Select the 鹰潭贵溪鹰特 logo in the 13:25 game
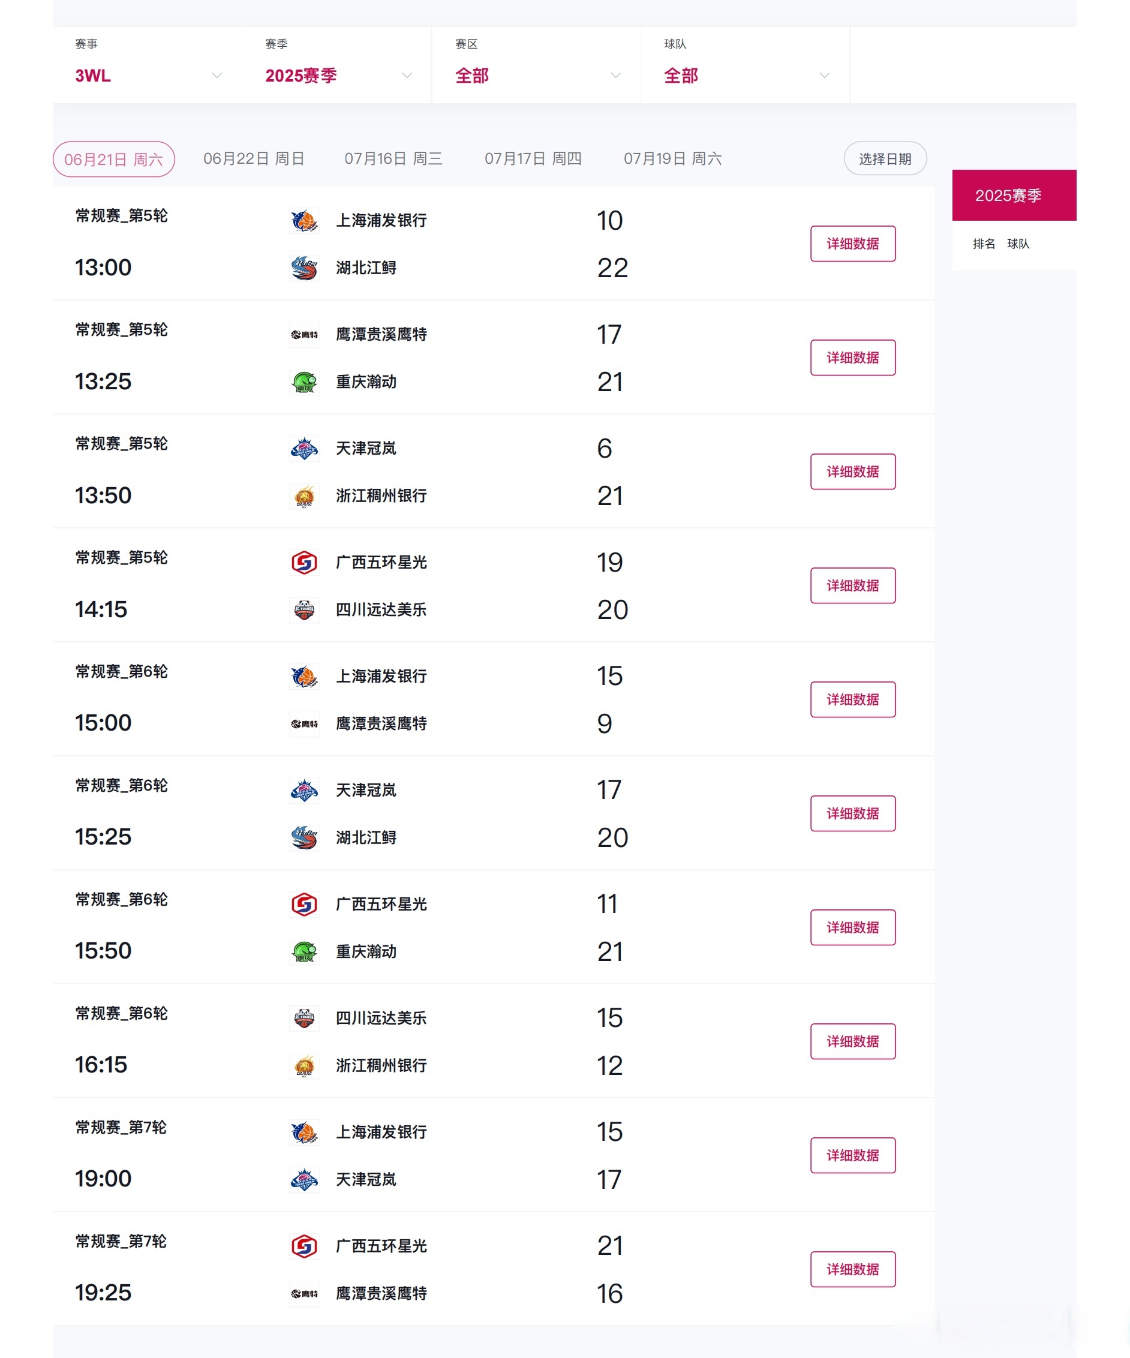Viewport: 1130px width, 1358px height. pyautogui.click(x=304, y=334)
